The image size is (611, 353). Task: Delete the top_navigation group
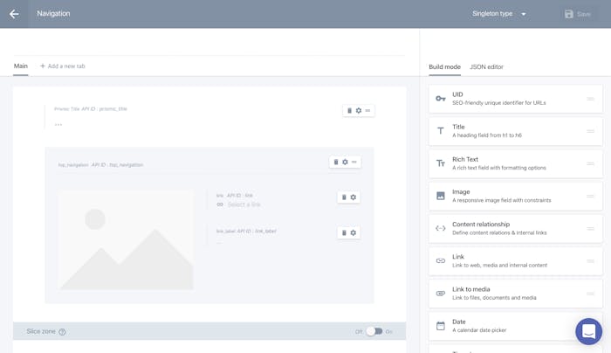pos(336,162)
